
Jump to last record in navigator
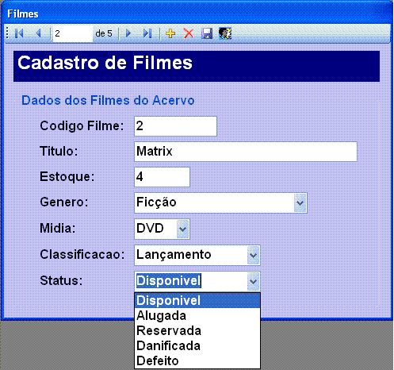pos(147,33)
